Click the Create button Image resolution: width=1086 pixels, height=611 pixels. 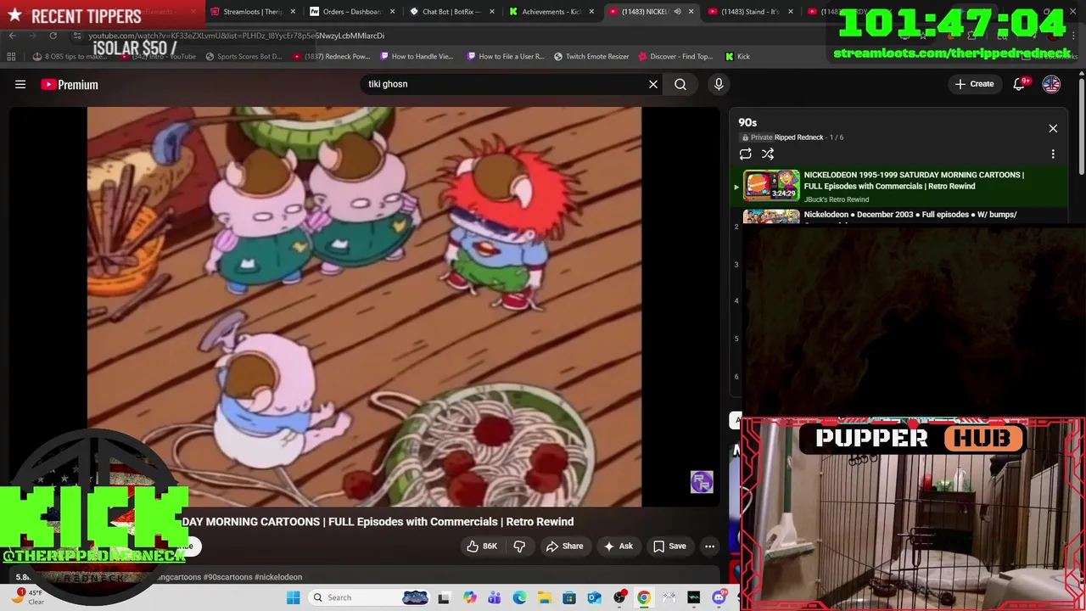point(974,84)
